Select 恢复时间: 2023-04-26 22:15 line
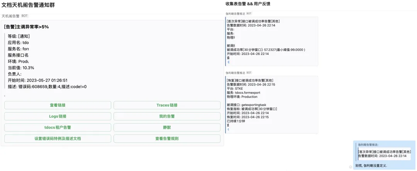Screen dimensions: 417x171 click(x=248, y=117)
